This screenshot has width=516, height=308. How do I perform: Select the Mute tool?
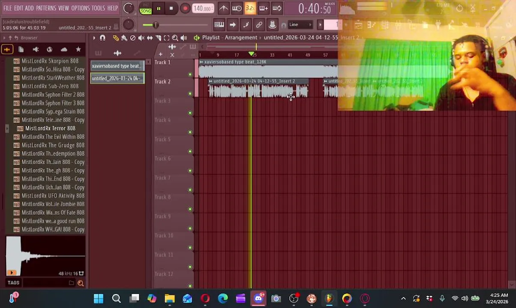pos(141,38)
